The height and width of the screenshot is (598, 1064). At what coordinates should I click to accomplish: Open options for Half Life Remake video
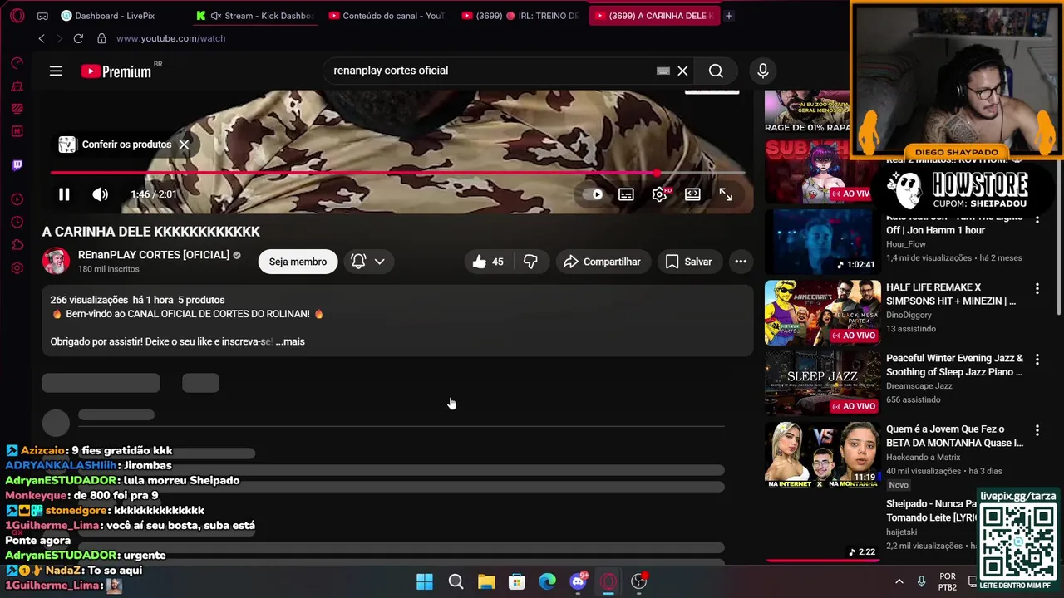click(1037, 288)
